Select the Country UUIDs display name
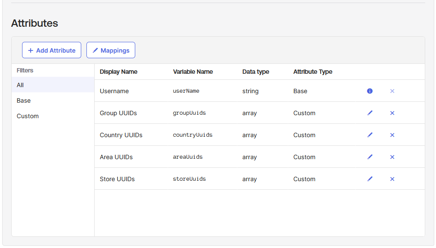This screenshot has width=436, height=248. pyautogui.click(x=121, y=135)
